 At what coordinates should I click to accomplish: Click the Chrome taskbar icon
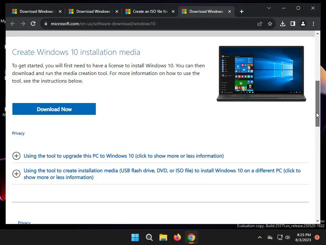(191, 237)
